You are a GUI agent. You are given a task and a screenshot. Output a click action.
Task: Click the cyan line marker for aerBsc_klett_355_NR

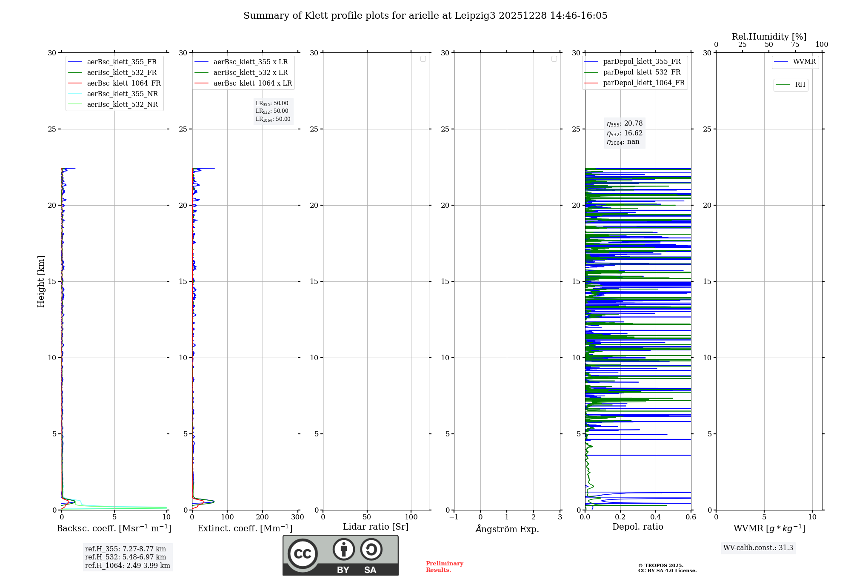[75, 94]
